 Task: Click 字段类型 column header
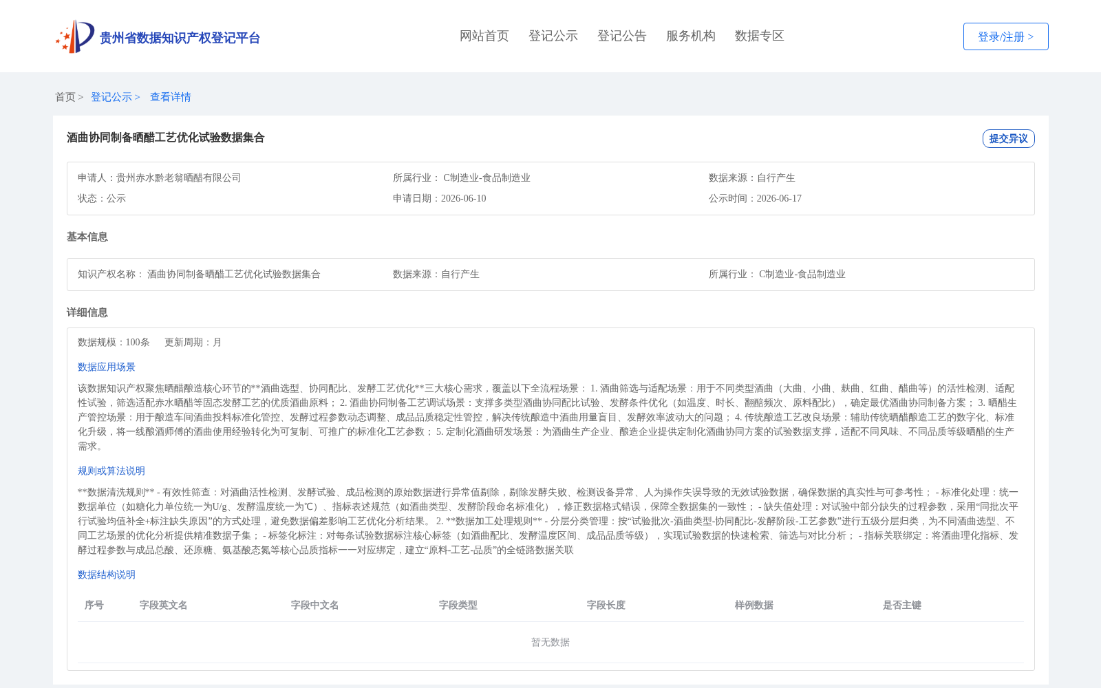click(x=458, y=605)
